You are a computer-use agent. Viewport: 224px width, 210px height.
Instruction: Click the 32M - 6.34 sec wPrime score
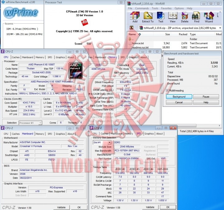pos(22,29)
